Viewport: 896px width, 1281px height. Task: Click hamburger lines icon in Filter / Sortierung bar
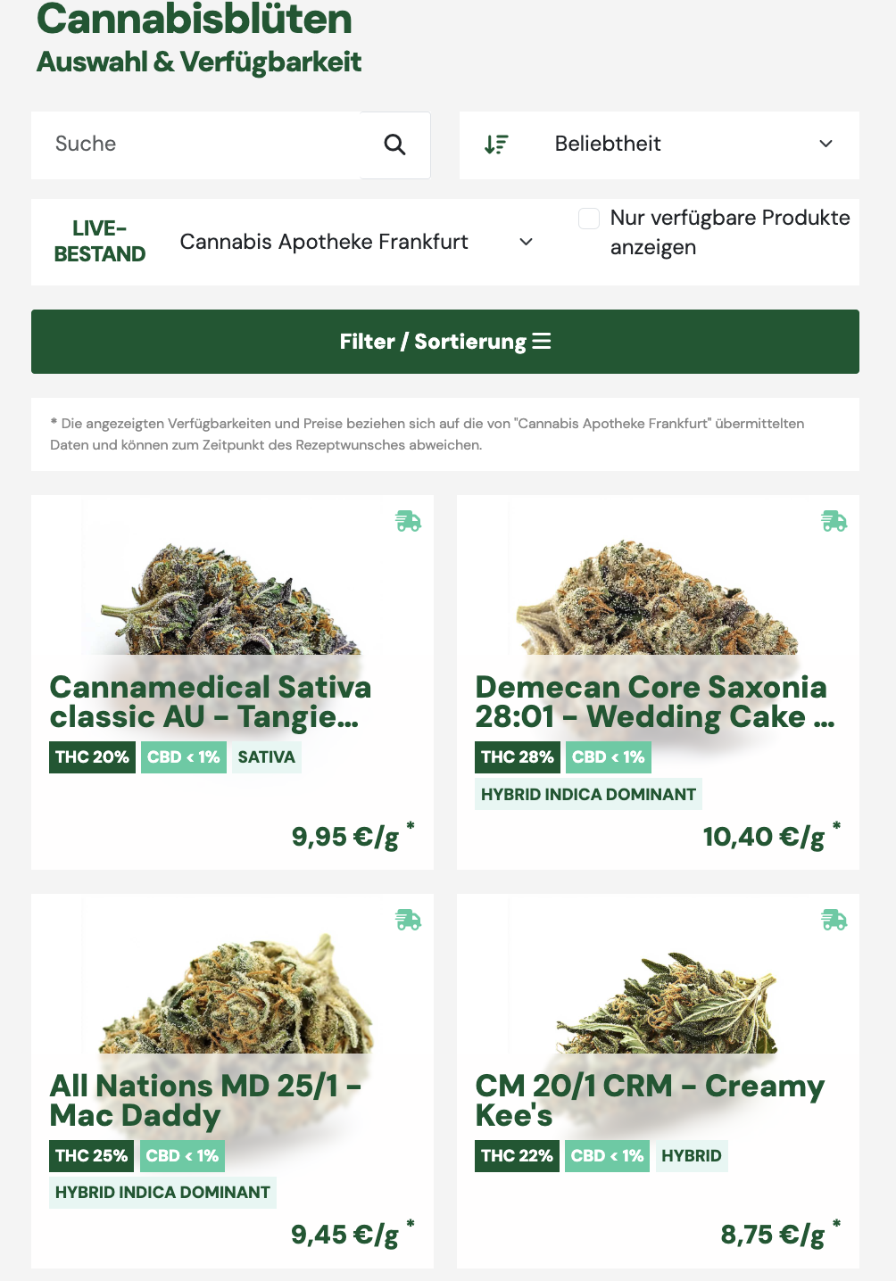click(542, 342)
